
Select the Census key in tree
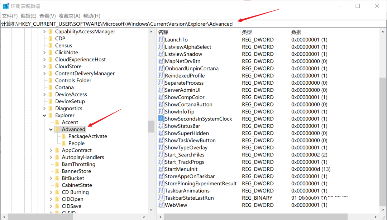(x=64, y=45)
